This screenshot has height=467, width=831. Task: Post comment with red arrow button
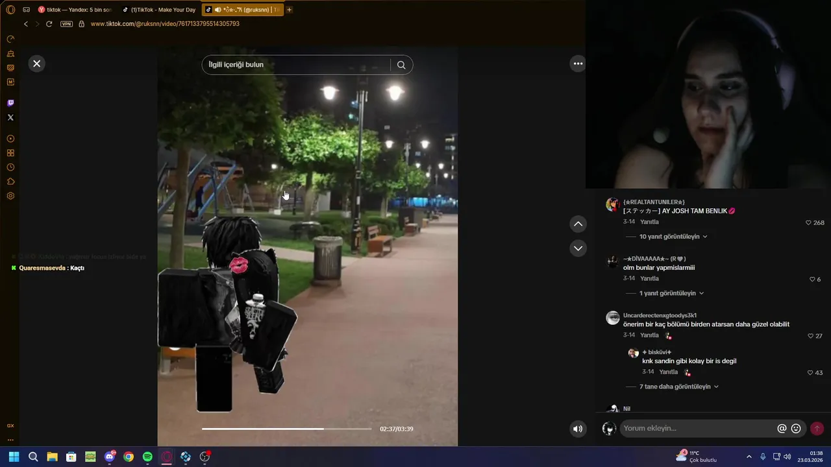pos(817,428)
